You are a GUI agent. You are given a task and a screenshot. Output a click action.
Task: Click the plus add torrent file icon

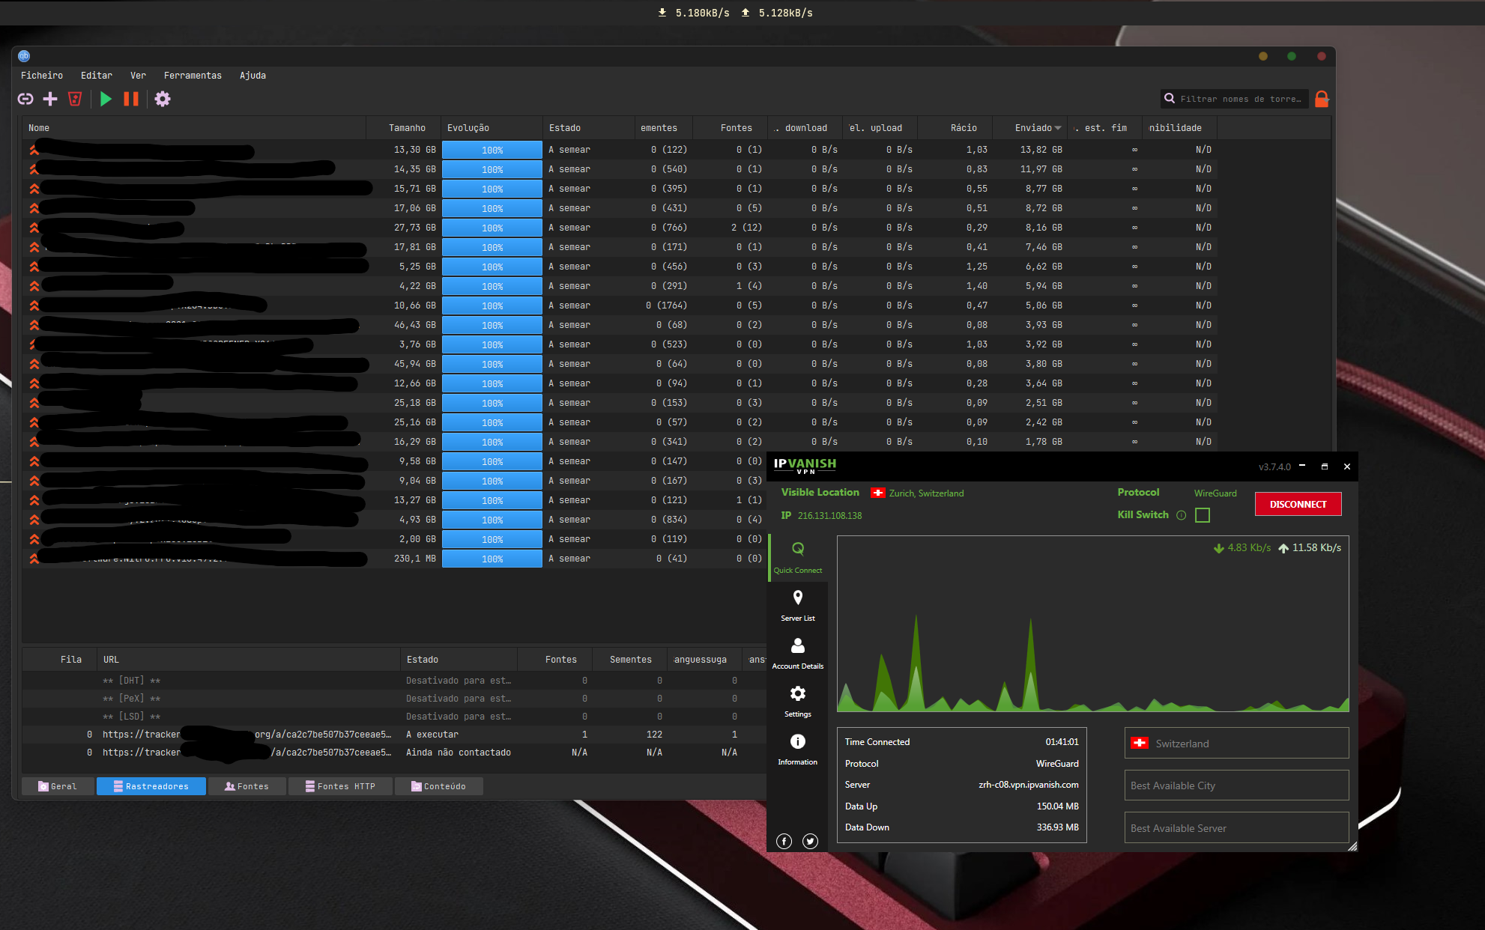tap(50, 99)
